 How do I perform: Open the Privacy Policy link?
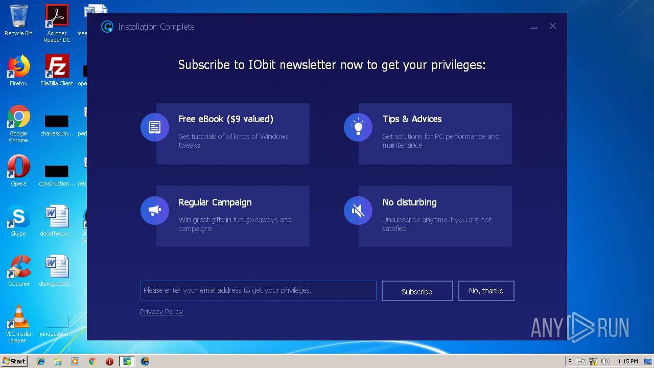(x=161, y=312)
